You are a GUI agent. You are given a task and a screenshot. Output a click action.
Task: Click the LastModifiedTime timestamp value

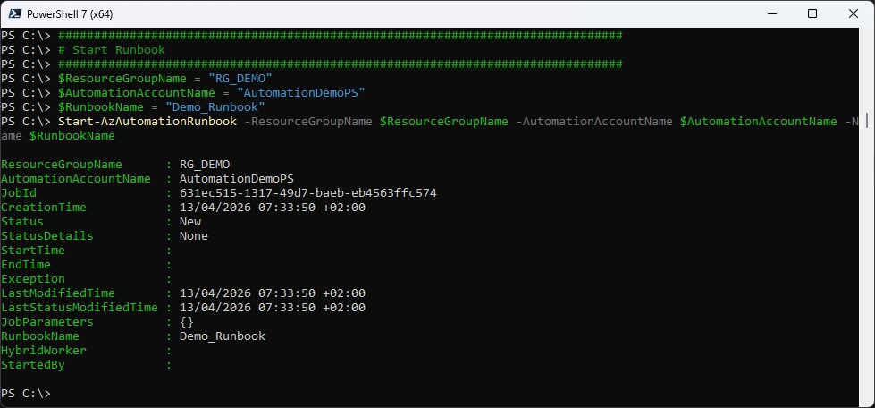pyautogui.click(x=273, y=293)
